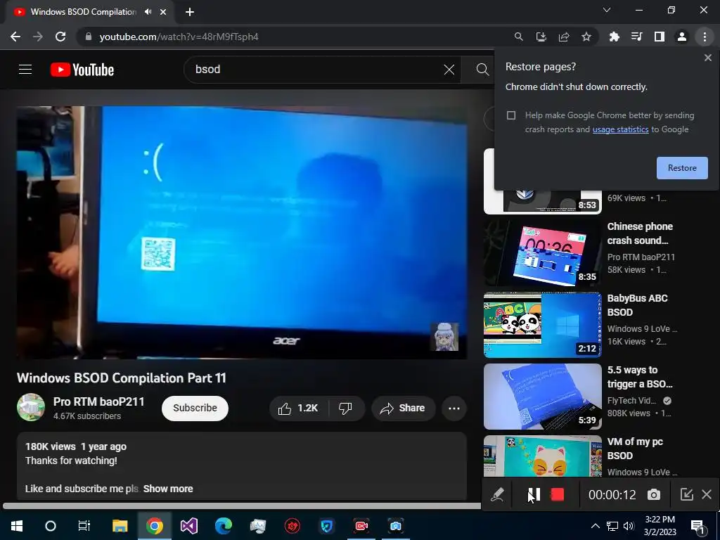Open the notification center icon
The image size is (720, 540).
coord(697,527)
